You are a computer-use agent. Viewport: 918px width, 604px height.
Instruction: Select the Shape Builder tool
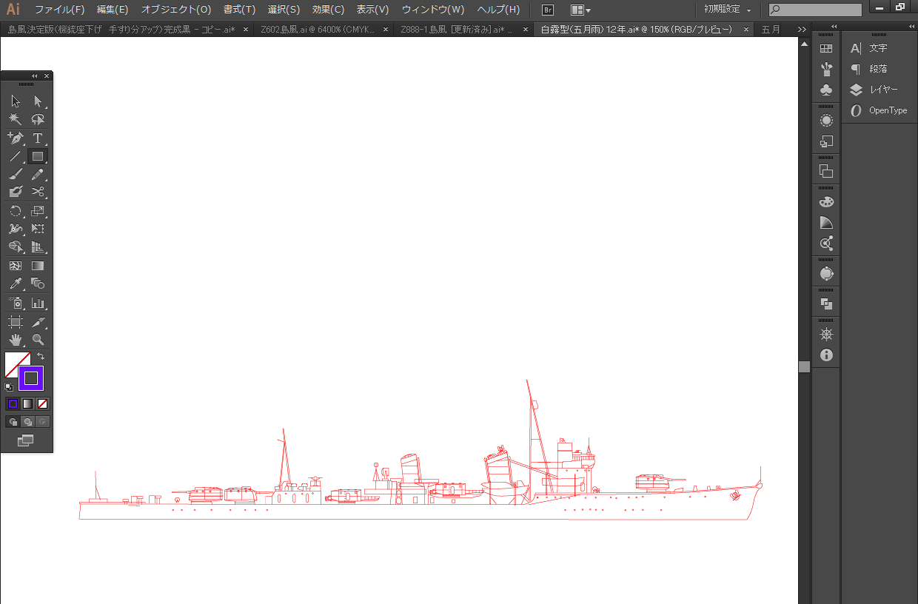click(16, 246)
